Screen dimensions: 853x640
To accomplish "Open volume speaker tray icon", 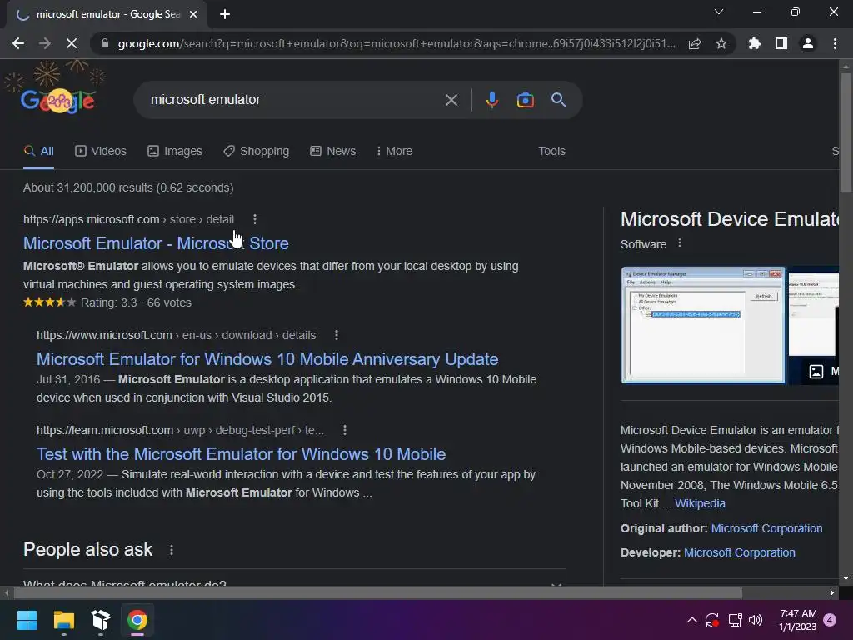I will pos(756,620).
